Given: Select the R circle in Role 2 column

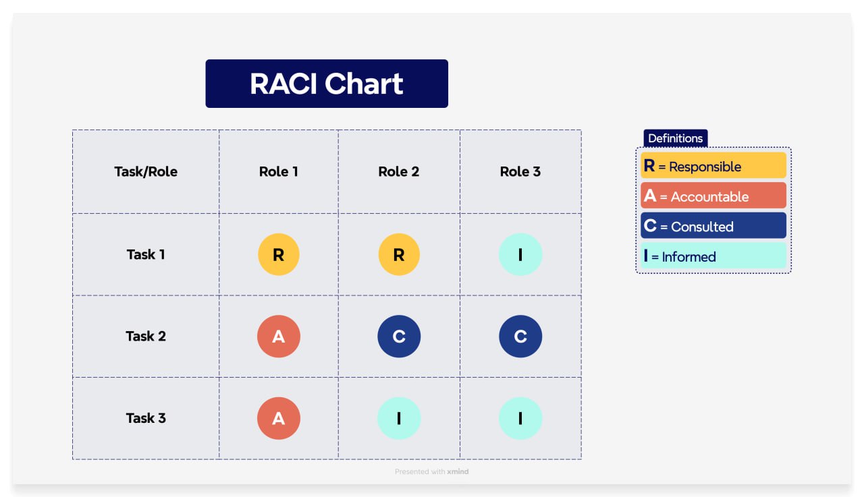Looking at the screenshot, I should point(399,254).
